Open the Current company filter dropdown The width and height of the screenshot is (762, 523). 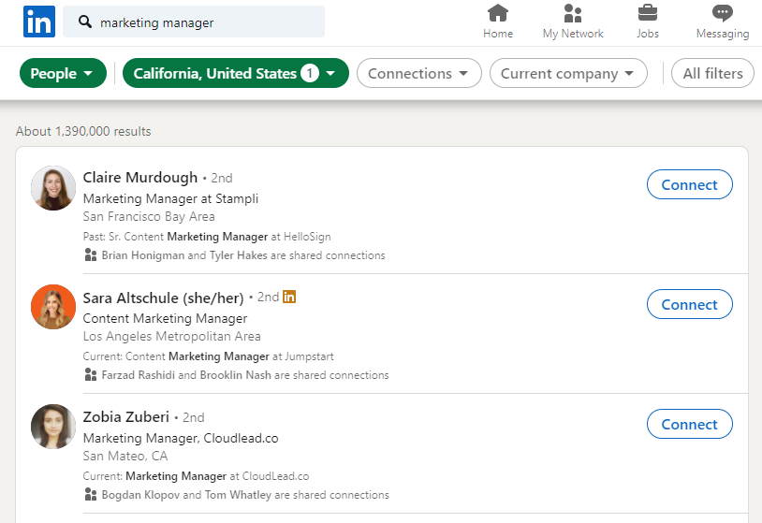[x=568, y=73]
